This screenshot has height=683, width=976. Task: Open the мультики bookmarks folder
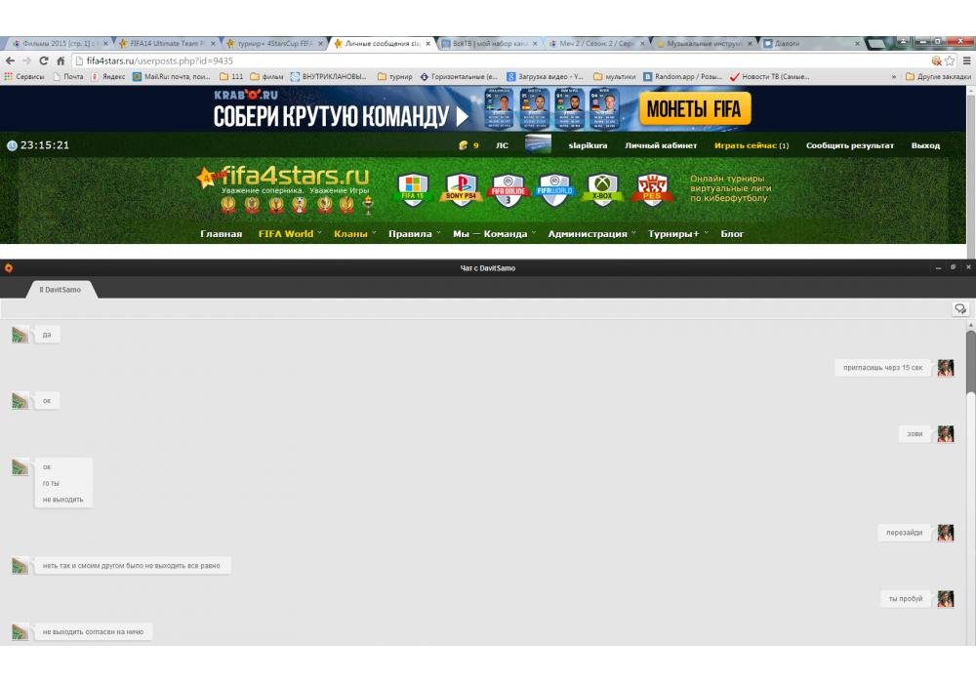click(x=614, y=76)
